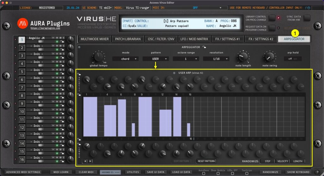Switch to FX / Settings #2 tab

(261, 39)
